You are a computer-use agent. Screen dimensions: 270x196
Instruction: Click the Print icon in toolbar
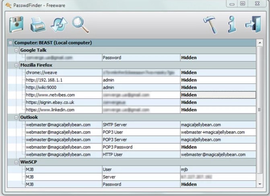click(x=38, y=25)
